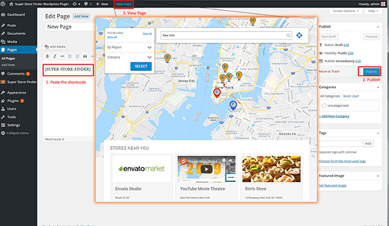Toggle bold formatting in the editor
This screenshot has width=389, height=226.
pos(47,56)
